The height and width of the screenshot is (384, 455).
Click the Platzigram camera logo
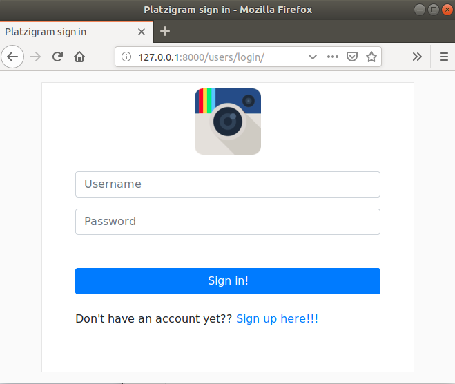[228, 122]
